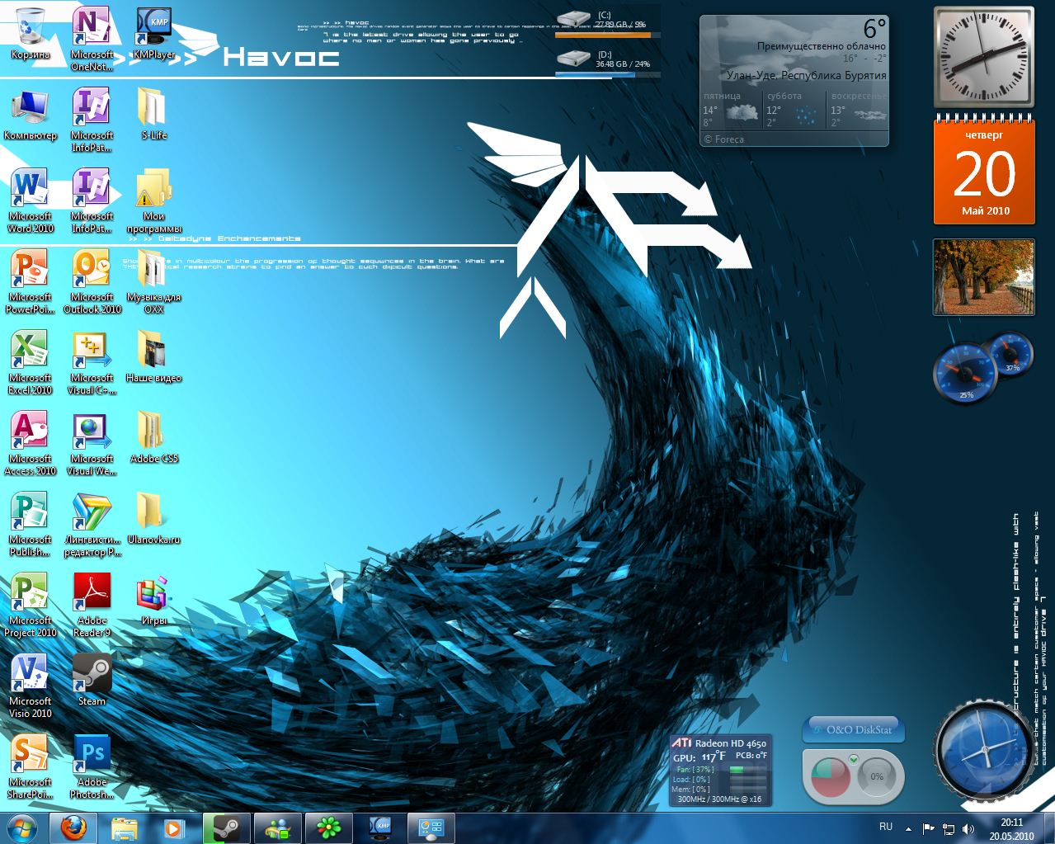The width and height of the screenshot is (1055, 844).
Task: Open the Steam desktop shortcut
Action: click(92, 674)
